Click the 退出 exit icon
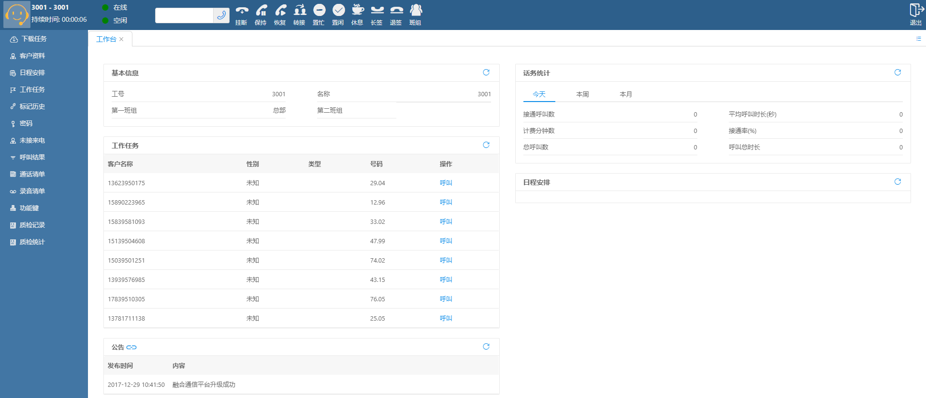The image size is (926, 398). point(916,10)
